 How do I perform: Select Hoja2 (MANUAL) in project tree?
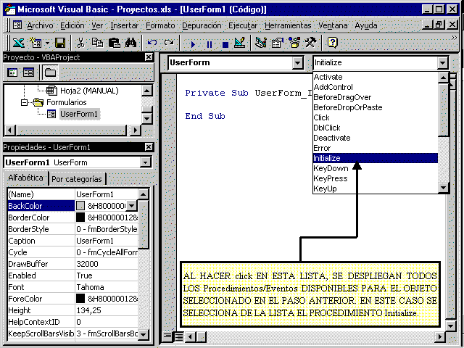click(x=89, y=91)
